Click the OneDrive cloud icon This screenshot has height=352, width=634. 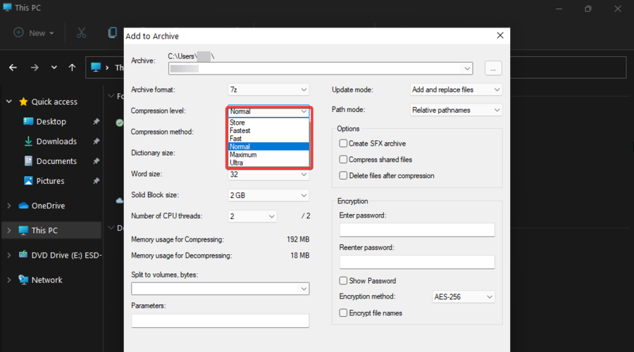tap(23, 206)
